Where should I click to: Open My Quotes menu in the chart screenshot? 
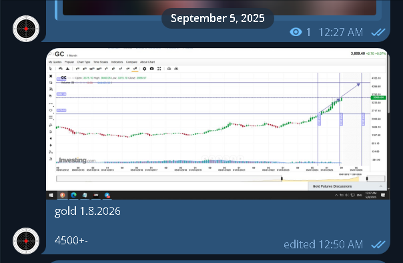click(x=55, y=62)
